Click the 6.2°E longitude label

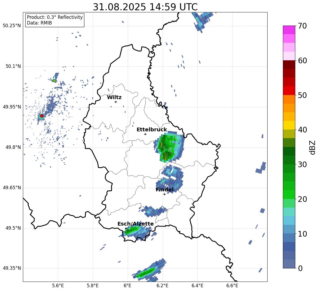(x=162, y=286)
